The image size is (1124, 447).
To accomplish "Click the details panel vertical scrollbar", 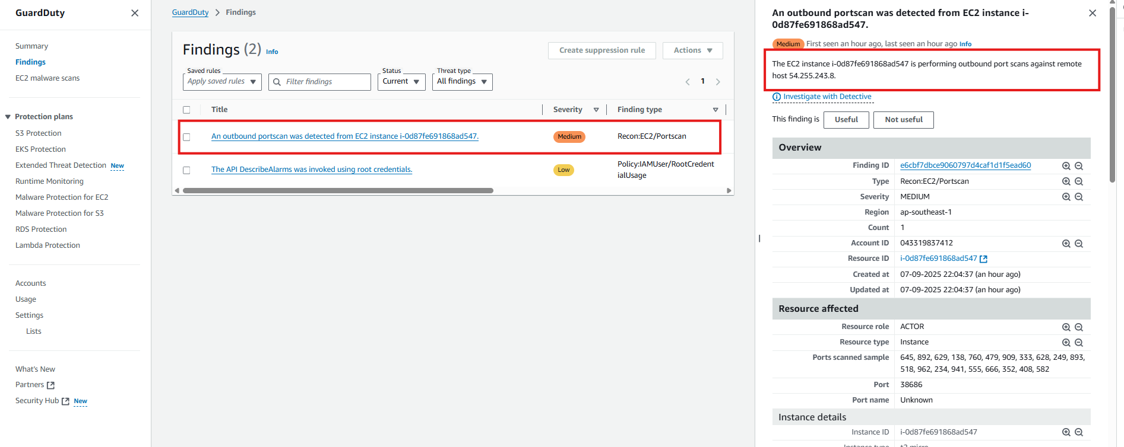I will 1112,95.
